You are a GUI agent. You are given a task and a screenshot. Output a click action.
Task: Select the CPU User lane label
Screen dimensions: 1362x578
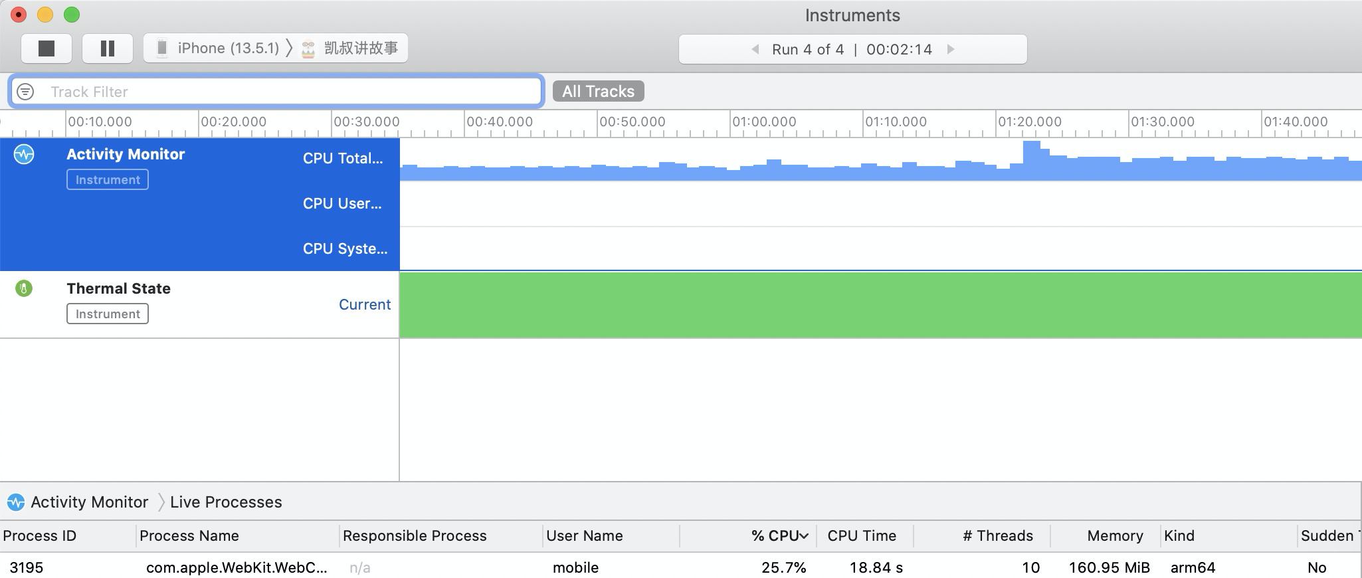coord(342,203)
